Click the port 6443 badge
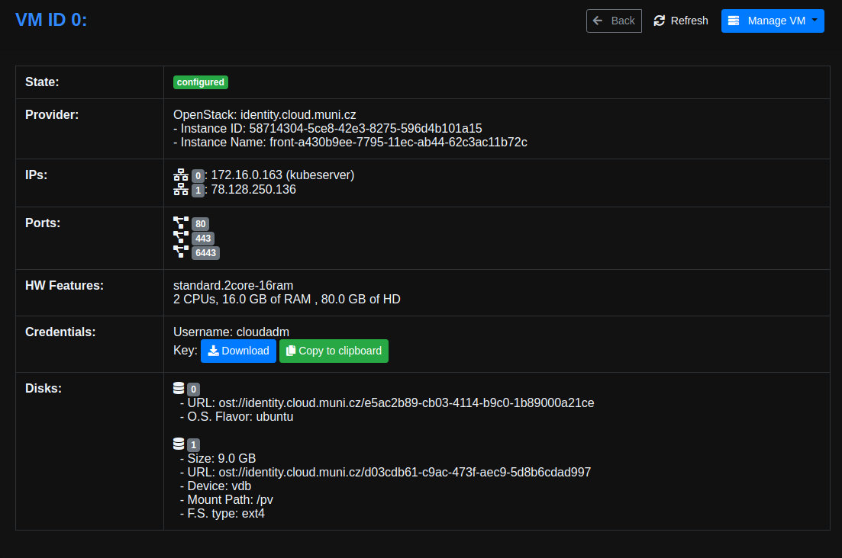842x558 pixels. tap(205, 253)
